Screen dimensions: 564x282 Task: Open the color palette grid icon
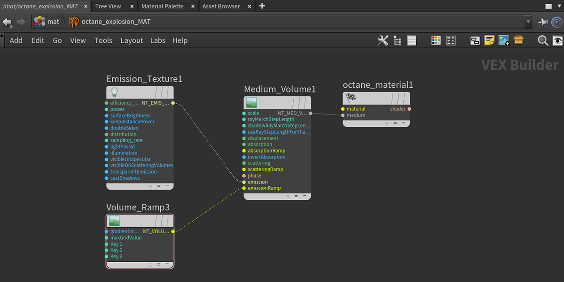point(436,41)
